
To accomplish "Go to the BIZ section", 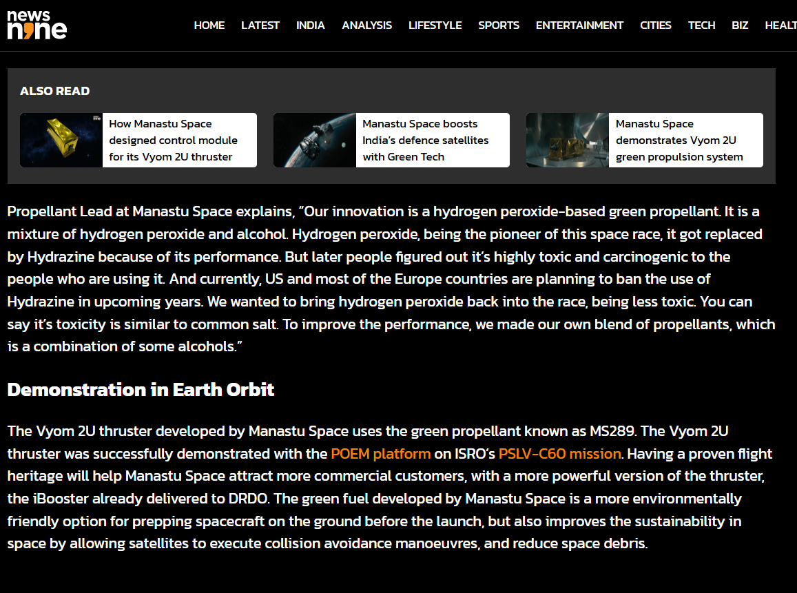I will click(x=740, y=25).
